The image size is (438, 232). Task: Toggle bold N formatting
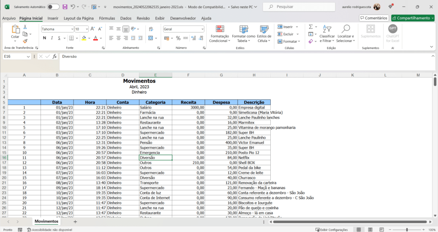[x=44, y=38]
